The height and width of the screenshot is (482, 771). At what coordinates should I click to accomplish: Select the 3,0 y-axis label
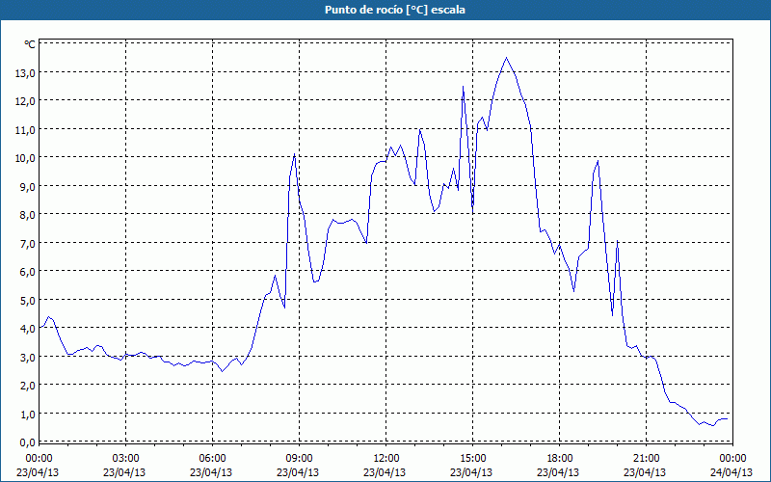(x=27, y=357)
